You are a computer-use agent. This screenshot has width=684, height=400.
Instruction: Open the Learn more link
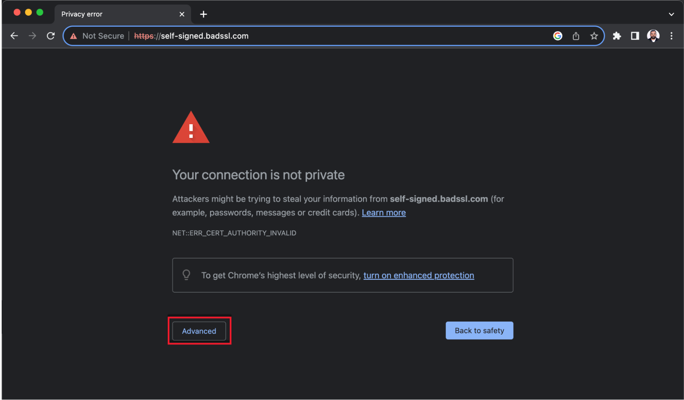point(384,212)
